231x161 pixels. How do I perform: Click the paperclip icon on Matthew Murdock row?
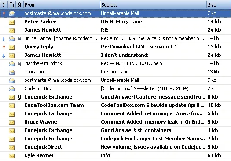(x=19, y=64)
